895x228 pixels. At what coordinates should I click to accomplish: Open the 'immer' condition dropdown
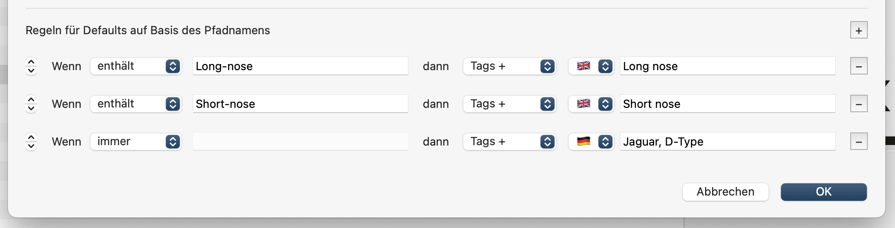(x=136, y=142)
